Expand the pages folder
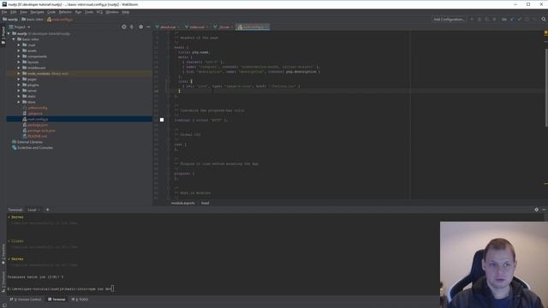Screen dimensions: 548x308 [19, 80]
